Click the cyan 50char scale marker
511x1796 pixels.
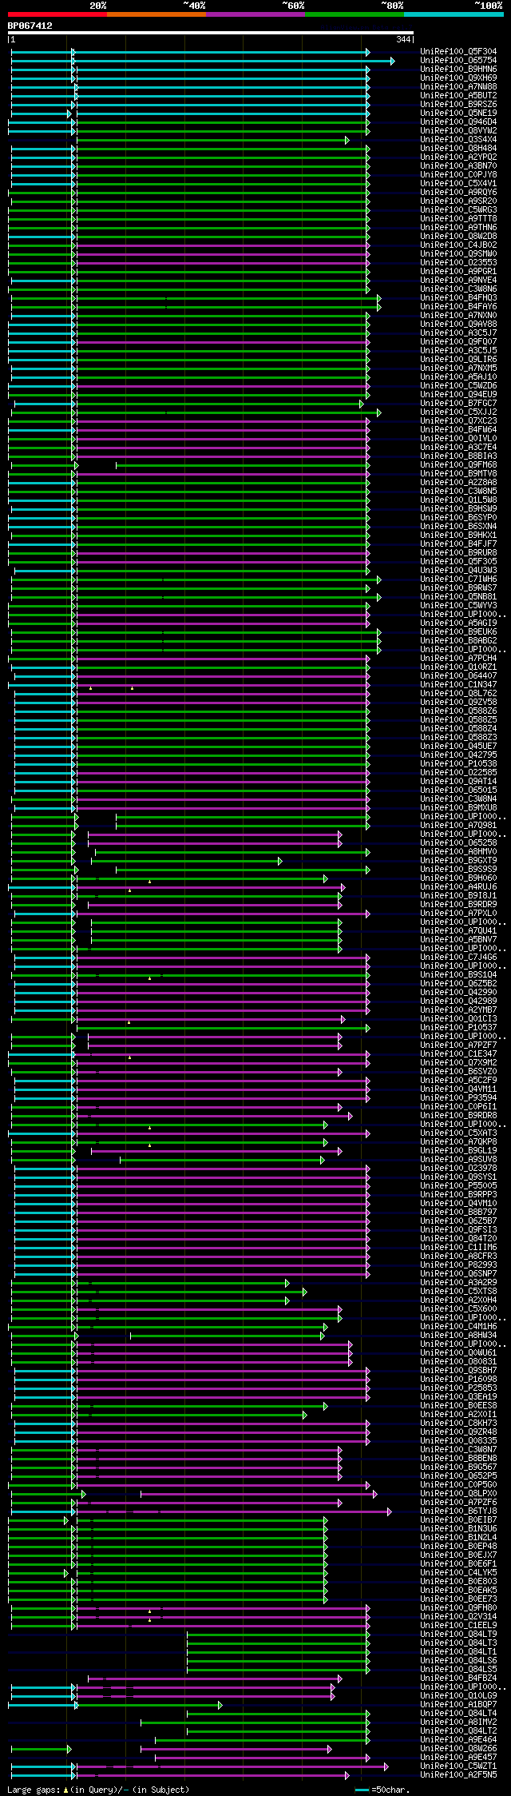[362, 1790]
